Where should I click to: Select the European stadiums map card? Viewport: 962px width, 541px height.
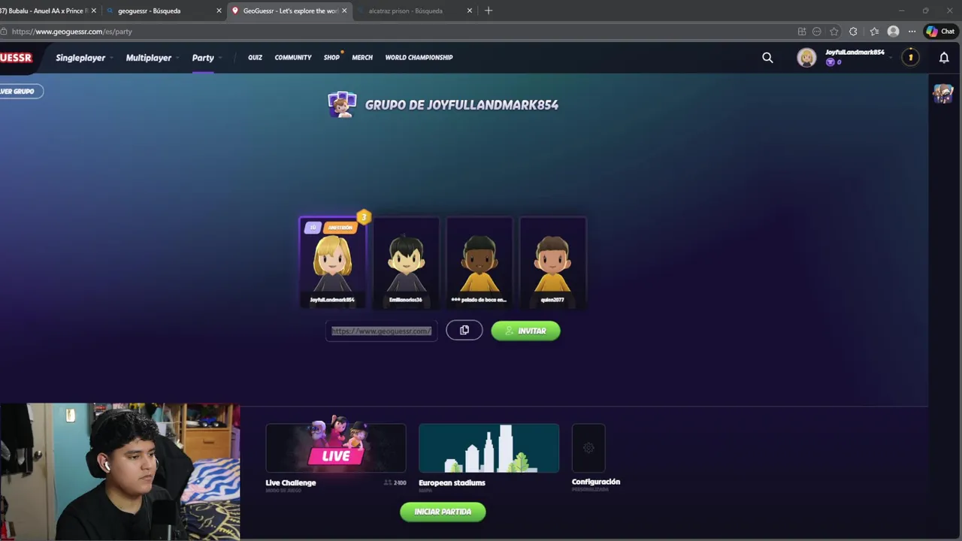[489, 449]
